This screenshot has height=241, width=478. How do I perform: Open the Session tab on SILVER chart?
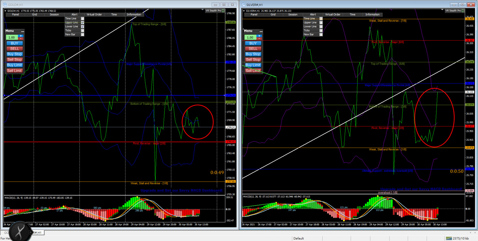click(x=292, y=15)
